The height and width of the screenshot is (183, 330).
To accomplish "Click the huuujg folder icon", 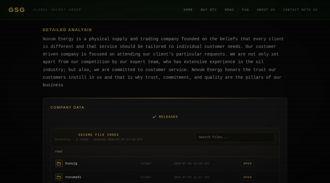I will click(x=59, y=163).
